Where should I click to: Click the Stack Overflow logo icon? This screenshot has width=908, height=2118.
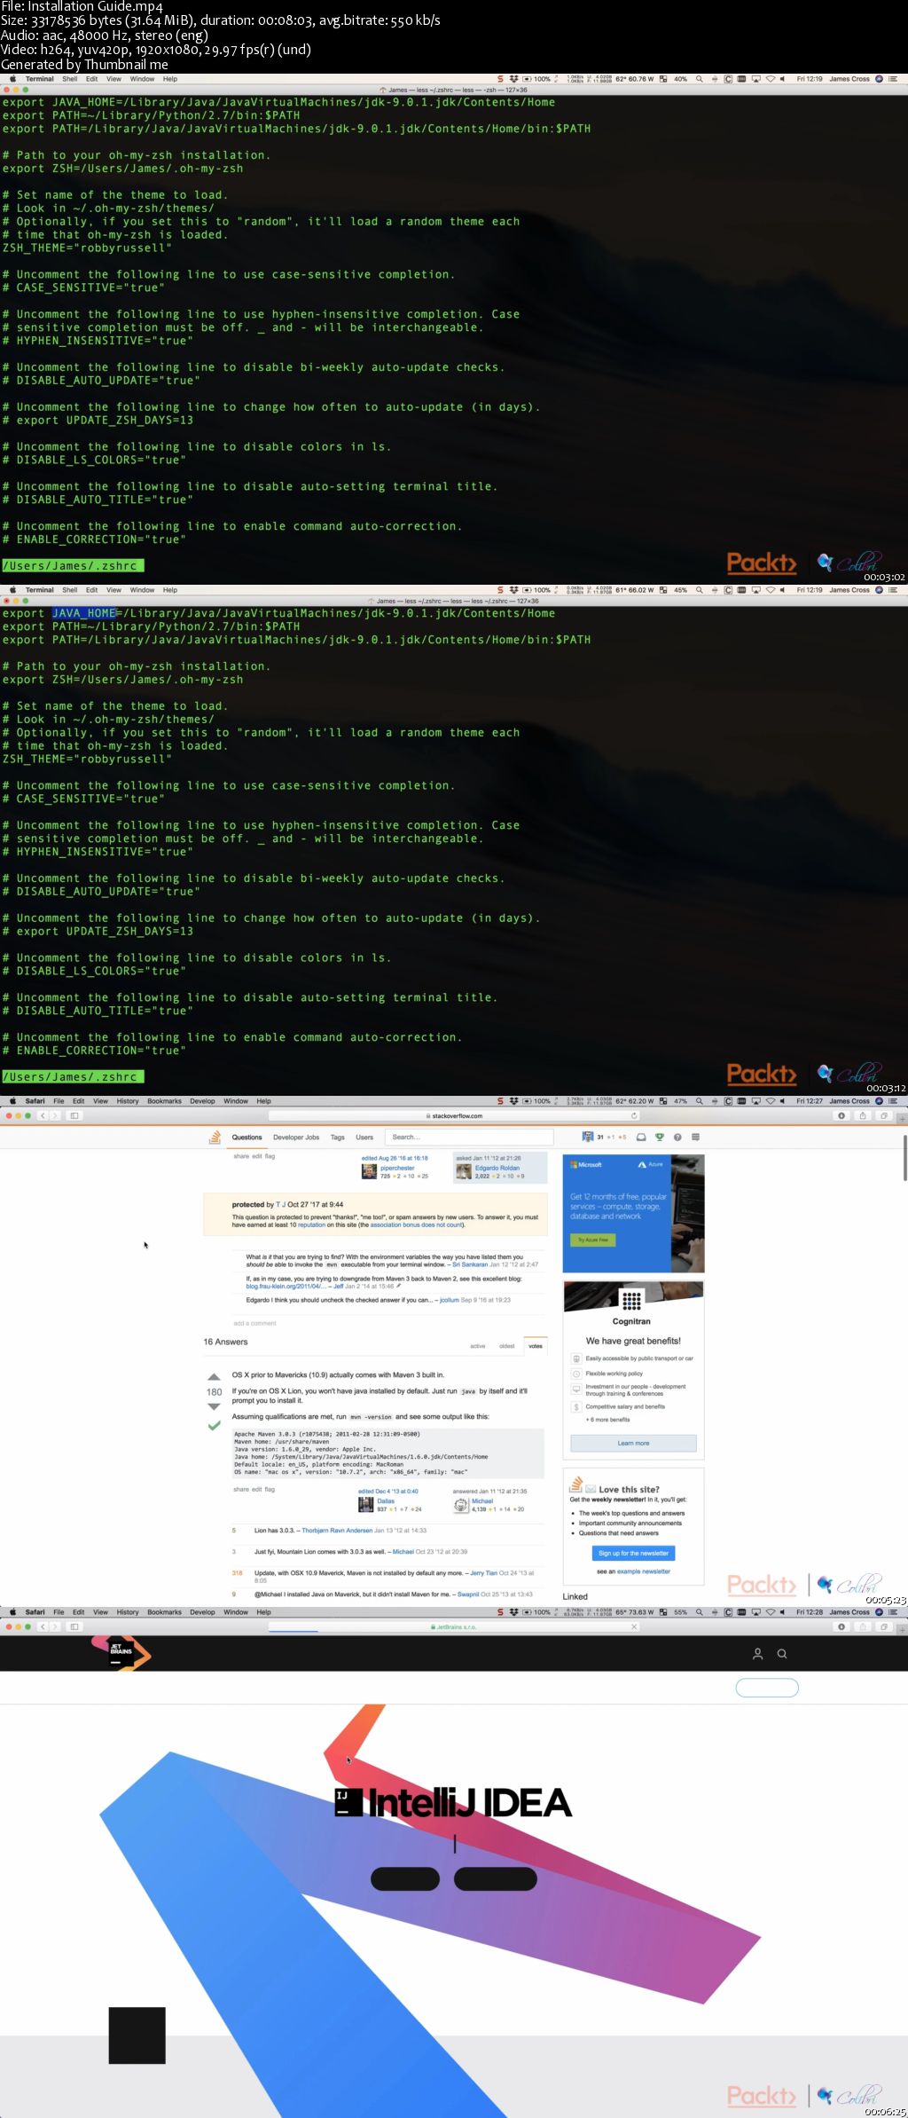215,1137
